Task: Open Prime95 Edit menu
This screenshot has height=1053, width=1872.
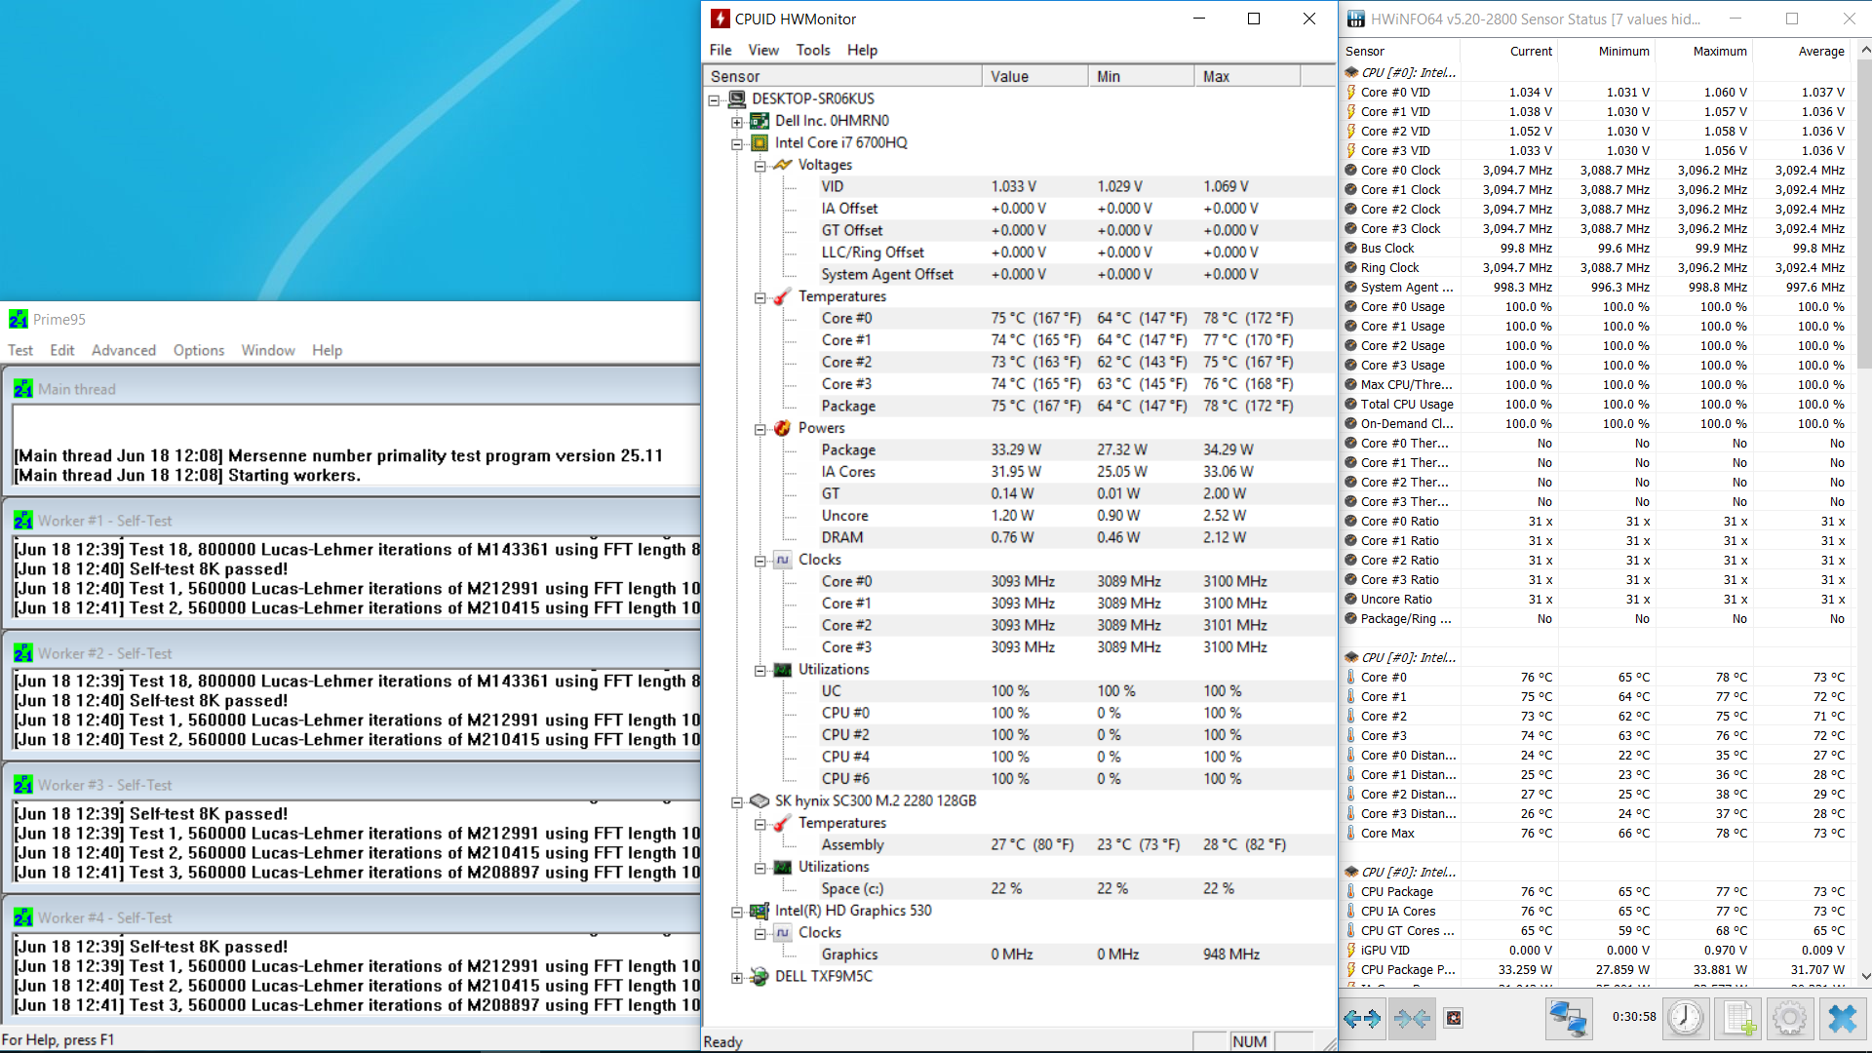Action: tap(62, 350)
